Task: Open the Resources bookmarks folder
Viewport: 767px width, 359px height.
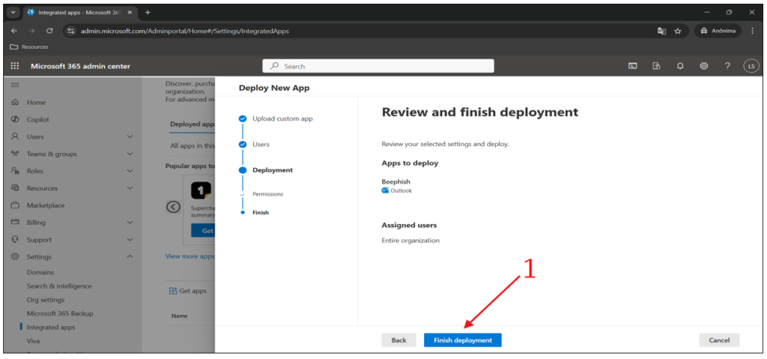Action: pos(29,47)
